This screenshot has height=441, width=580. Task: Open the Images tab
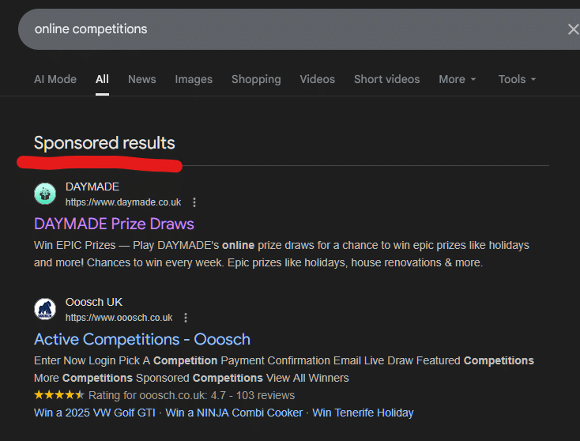(194, 79)
